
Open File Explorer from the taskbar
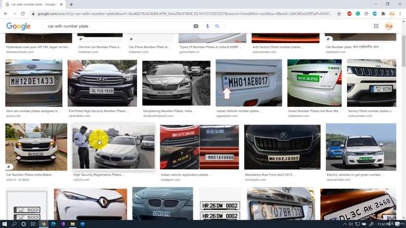coord(73,224)
